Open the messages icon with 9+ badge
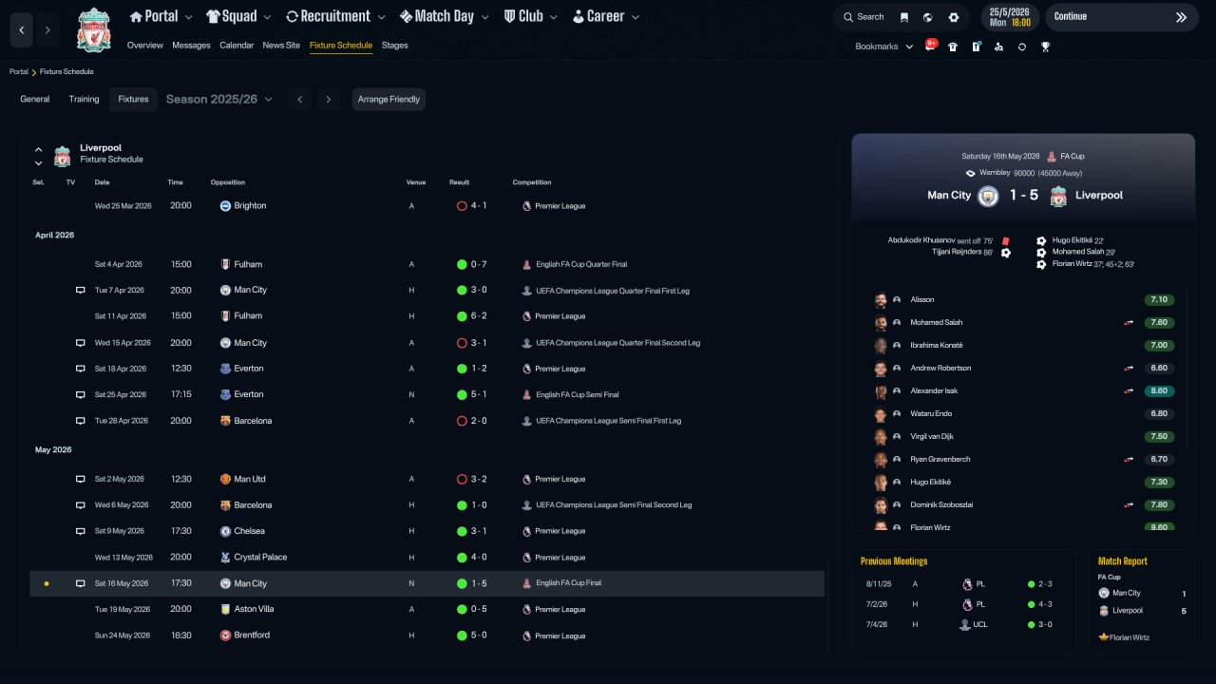This screenshot has height=684, width=1216. 931,46
